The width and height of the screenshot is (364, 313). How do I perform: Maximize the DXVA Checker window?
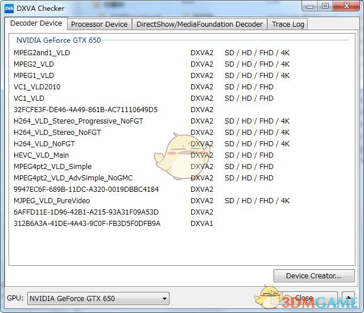pos(325,6)
